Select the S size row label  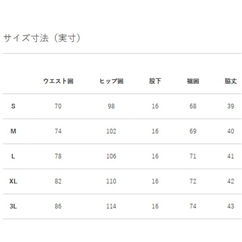click(13, 106)
